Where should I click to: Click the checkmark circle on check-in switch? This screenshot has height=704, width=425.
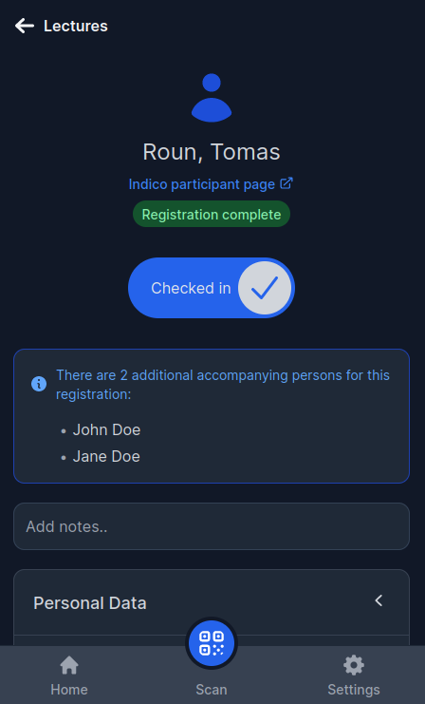(265, 288)
